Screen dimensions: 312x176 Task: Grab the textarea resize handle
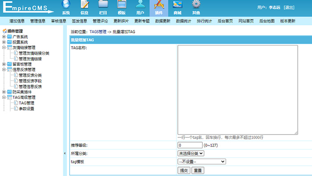(296, 133)
